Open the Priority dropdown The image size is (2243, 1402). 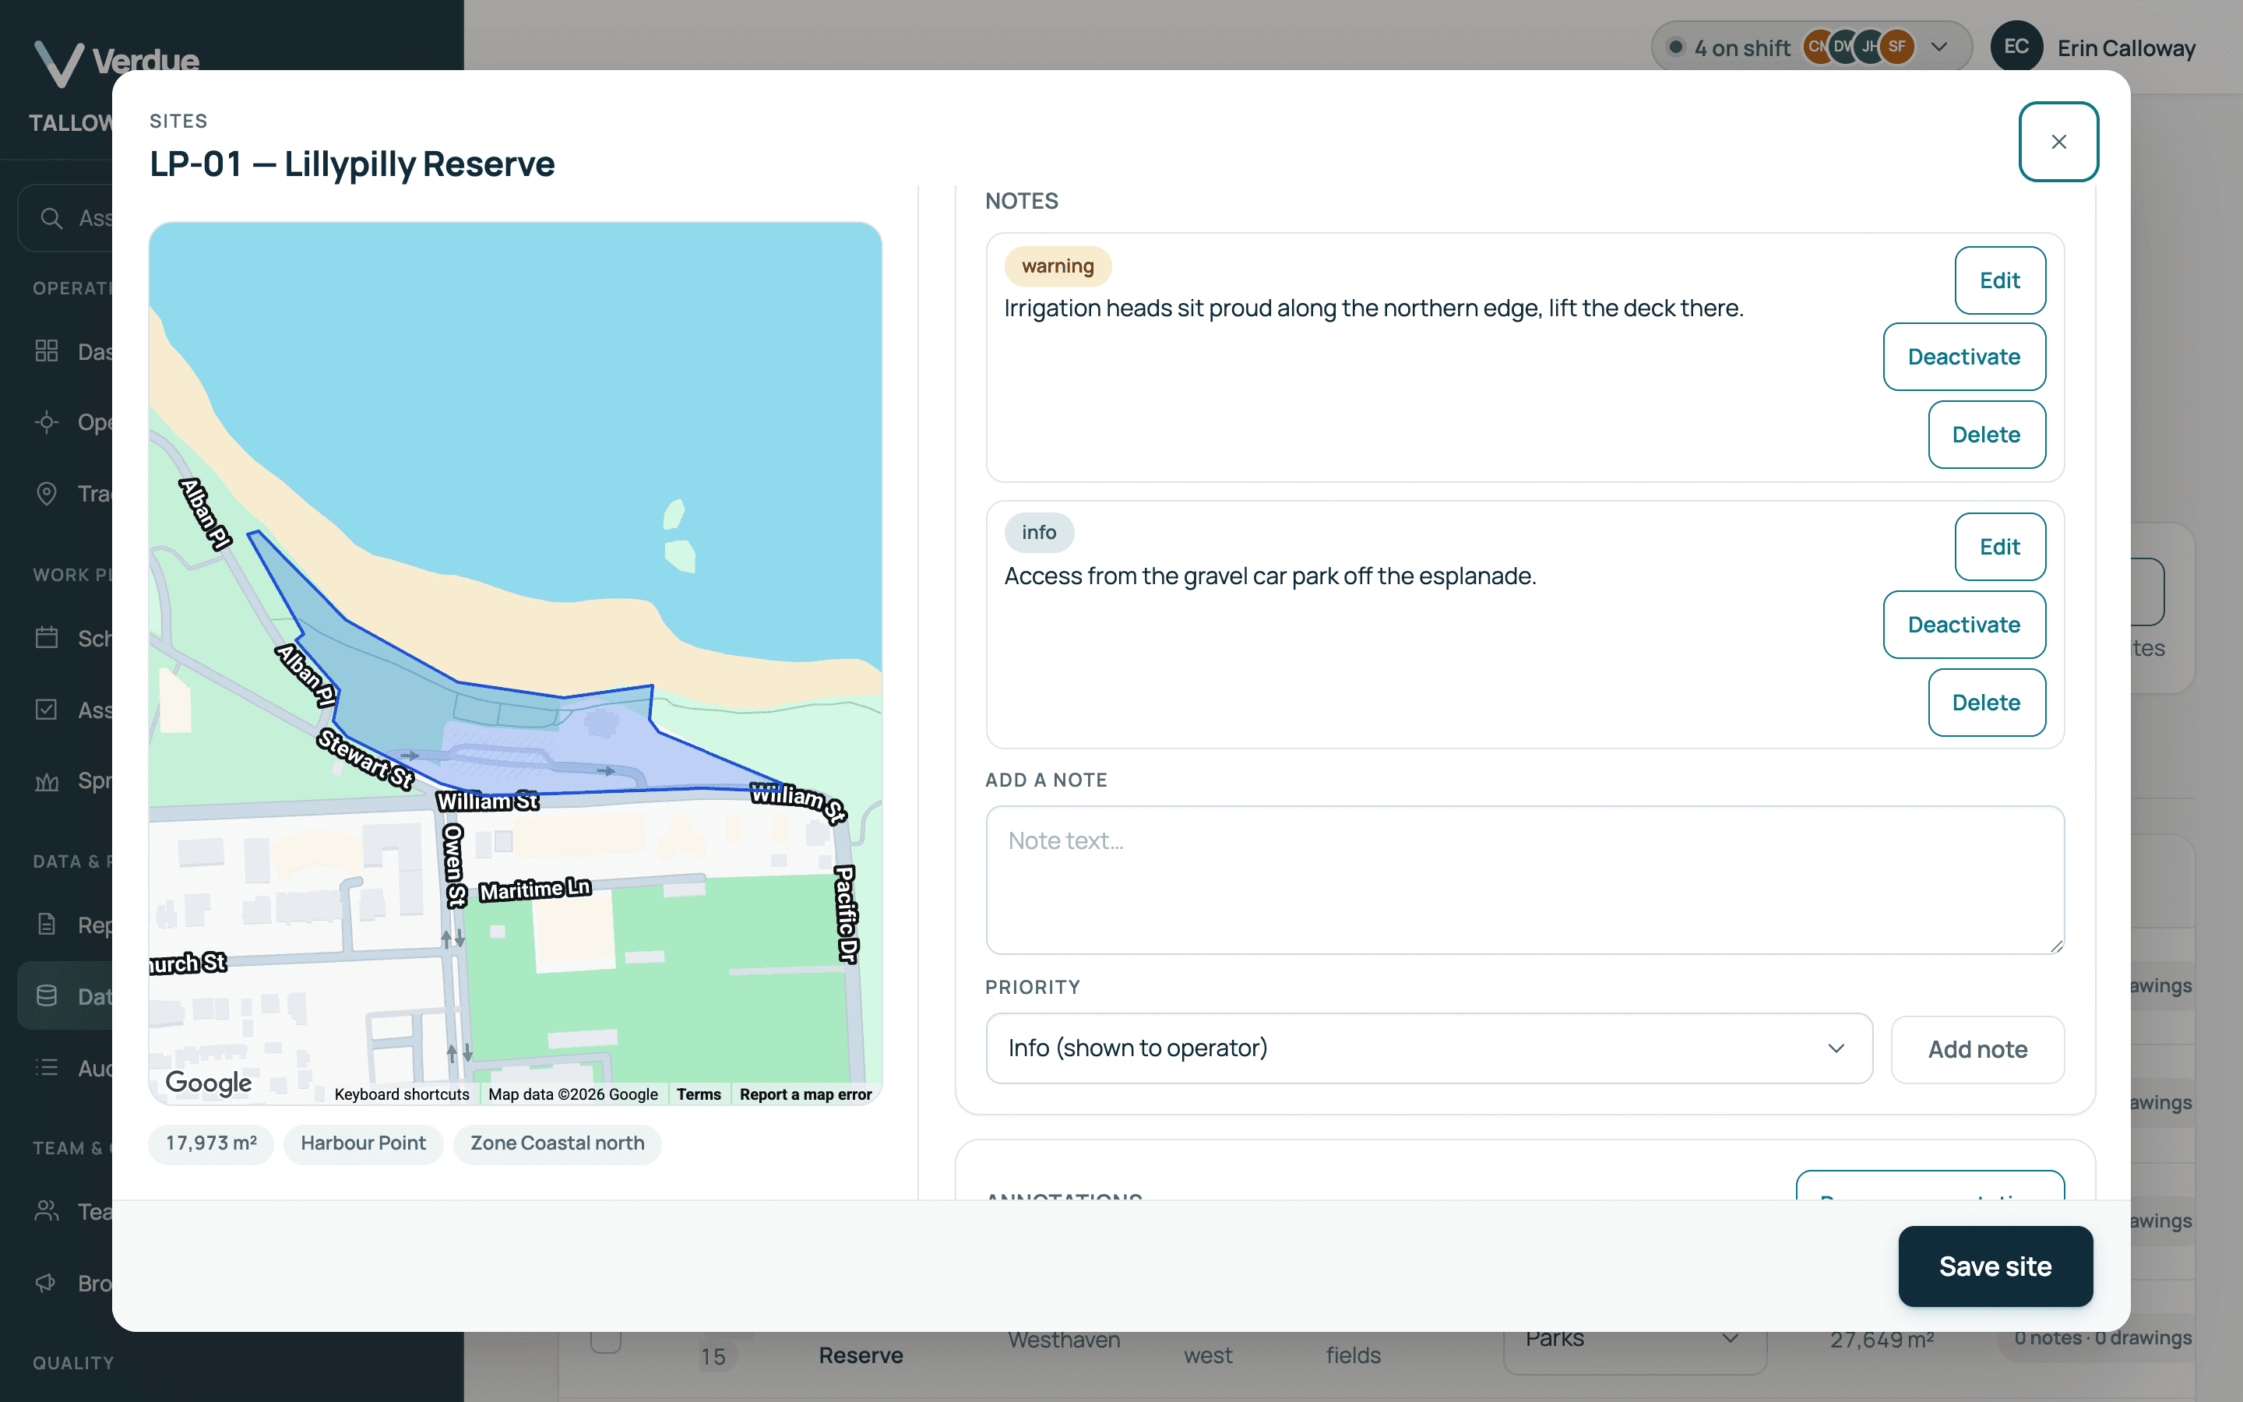point(1428,1048)
